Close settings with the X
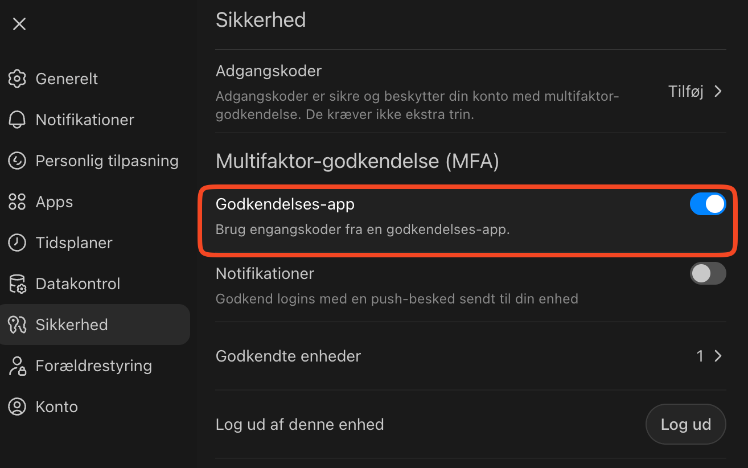The height and width of the screenshot is (468, 748). 19,23
